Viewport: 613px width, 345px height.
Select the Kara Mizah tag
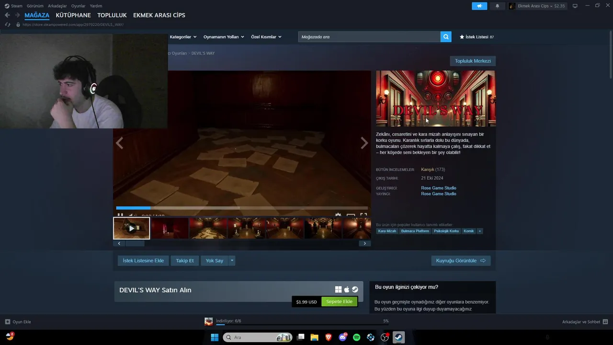387,231
